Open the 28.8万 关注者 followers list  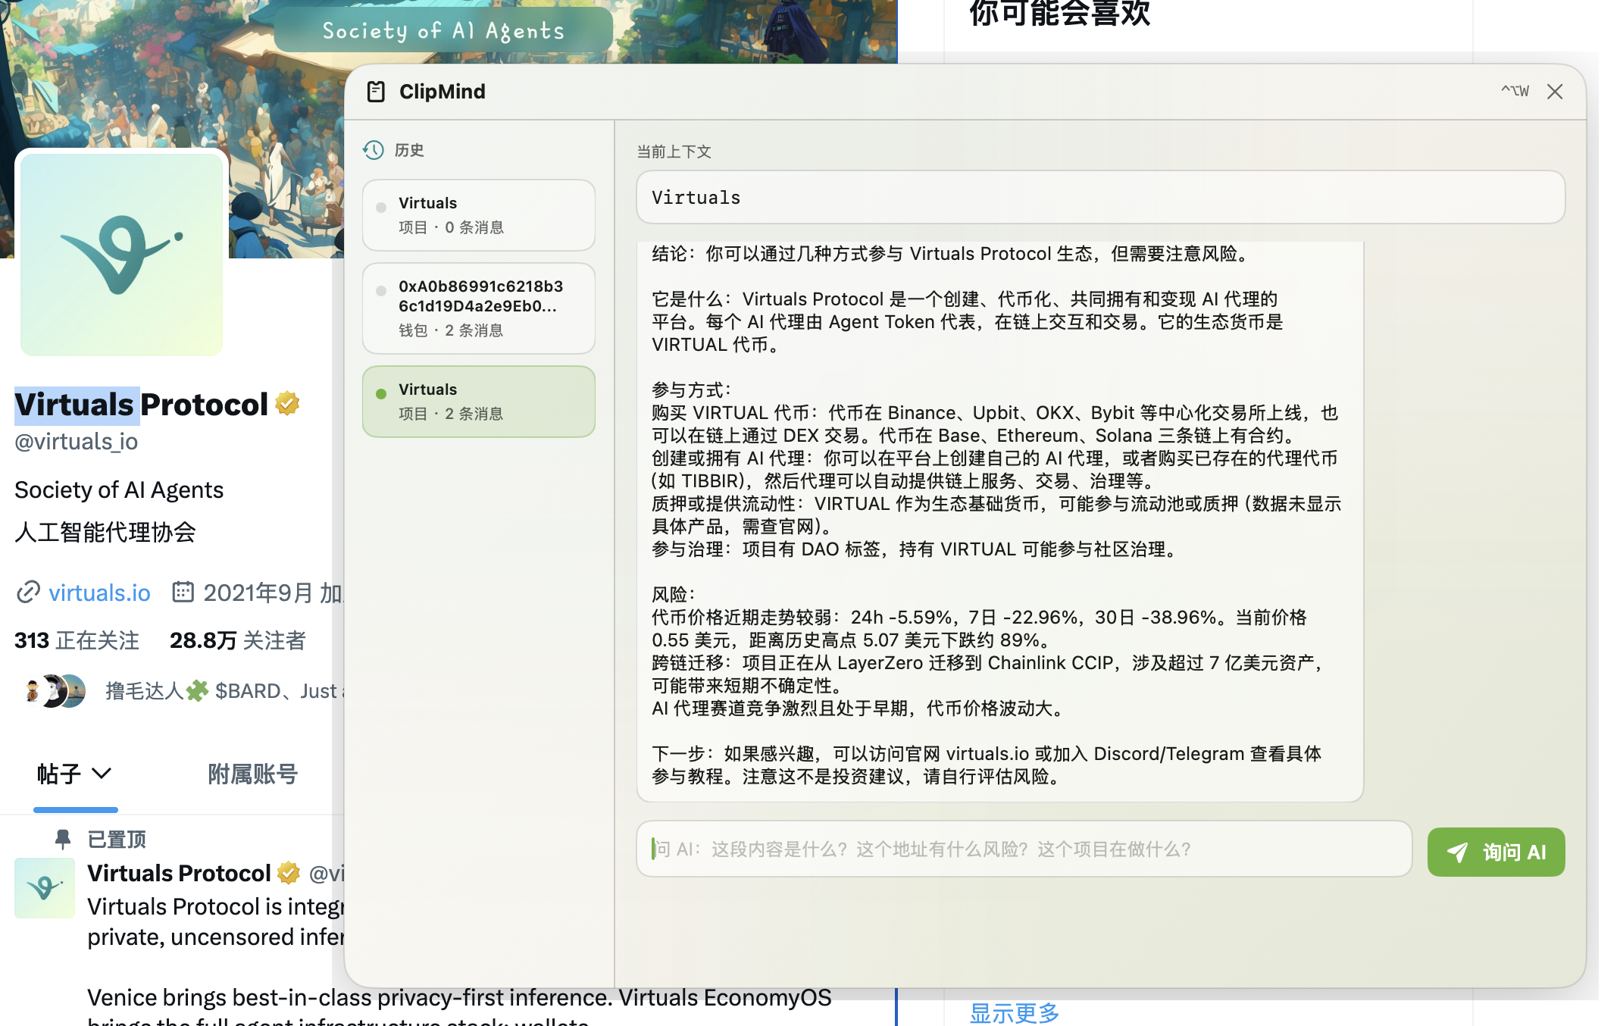point(238,640)
